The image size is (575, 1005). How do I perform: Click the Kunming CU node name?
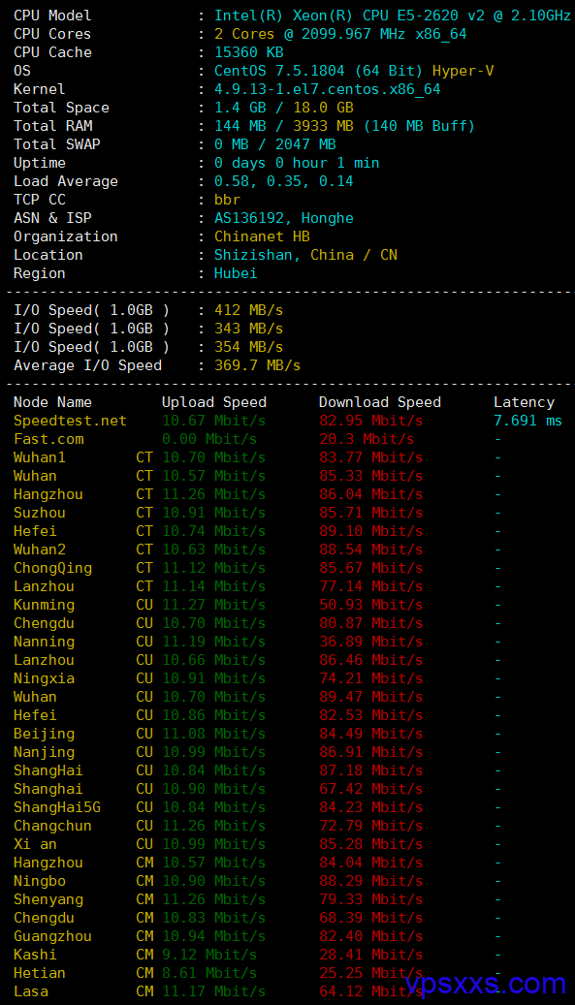pos(45,605)
